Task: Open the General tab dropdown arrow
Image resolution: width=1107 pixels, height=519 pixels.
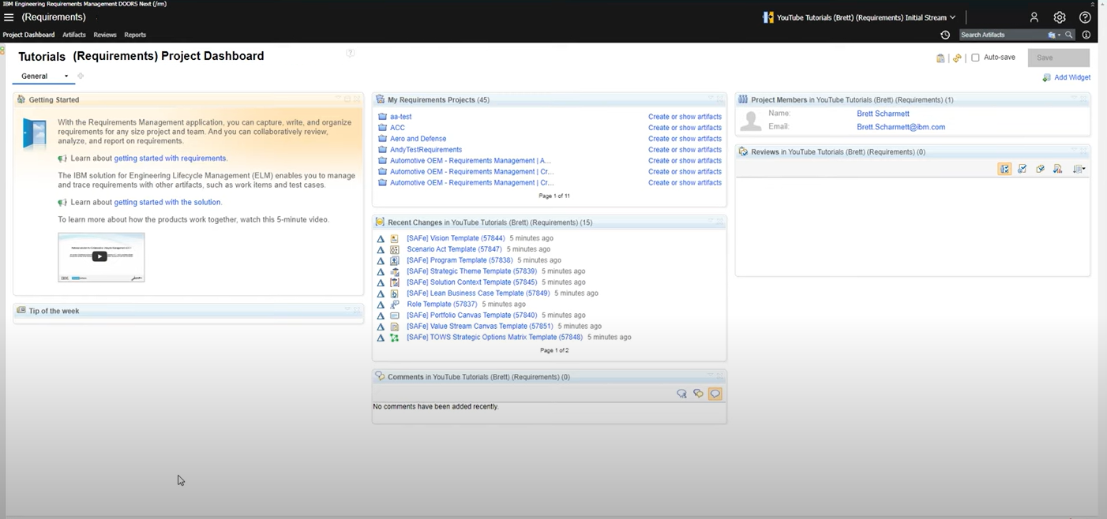Action: click(66, 77)
